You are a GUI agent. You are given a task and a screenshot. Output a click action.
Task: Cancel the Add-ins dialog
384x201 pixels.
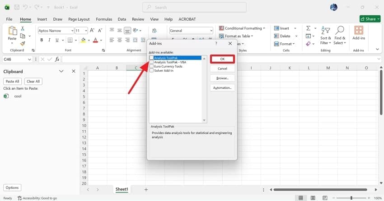pos(222,69)
